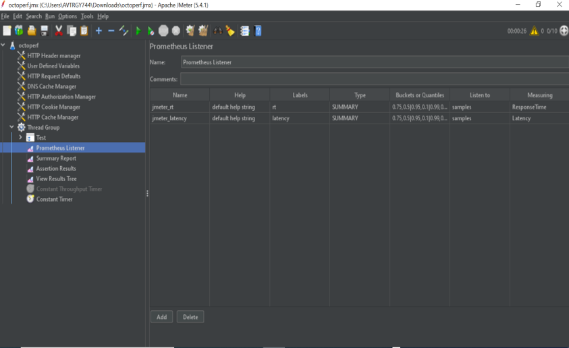Viewport: 569px width, 348px height.
Task: Open the File menu
Action: (5, 16)
